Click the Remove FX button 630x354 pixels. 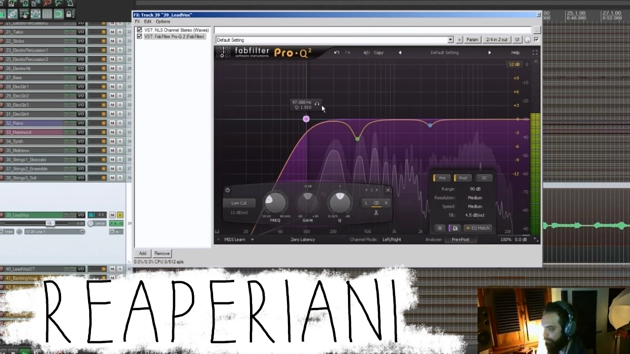(162, 254)
